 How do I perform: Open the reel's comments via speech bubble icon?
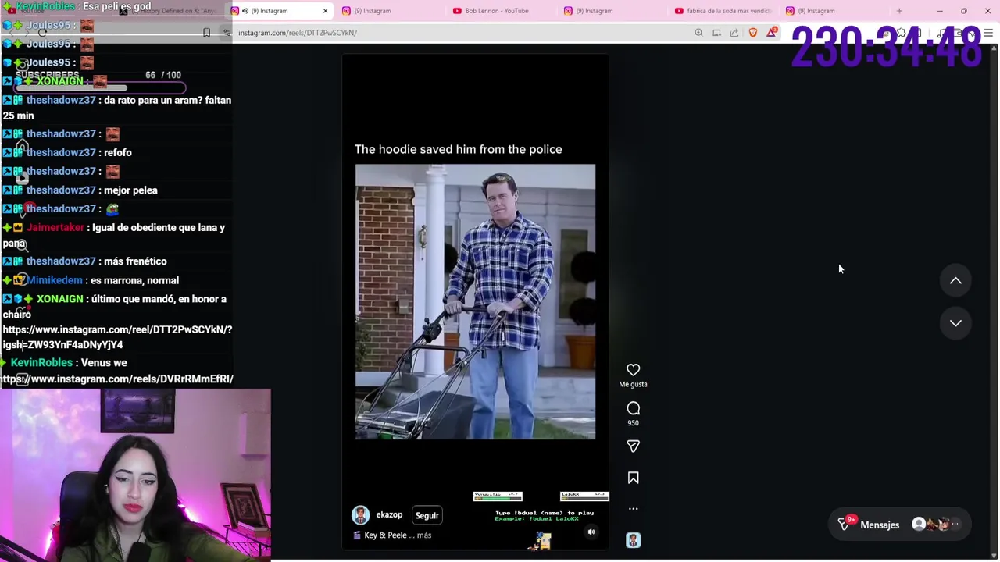(633, 408)
